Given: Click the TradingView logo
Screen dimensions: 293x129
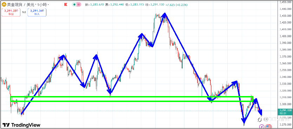Looking at the screenshot, I should click(x=21, y=125).
